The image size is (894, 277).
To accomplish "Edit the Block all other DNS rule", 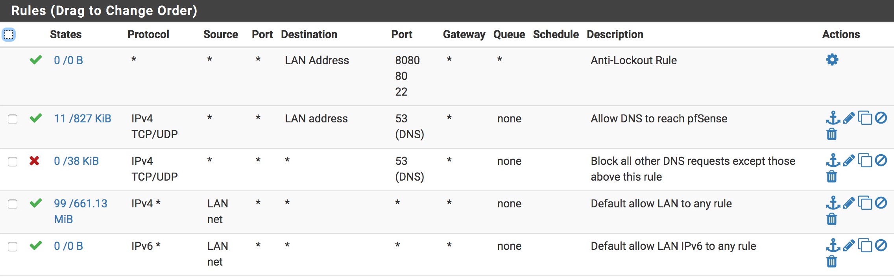I will 849,161.
